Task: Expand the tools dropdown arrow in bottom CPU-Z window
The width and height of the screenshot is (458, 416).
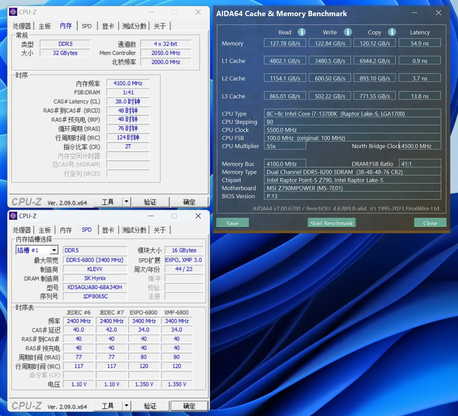Action: (126, 406)
